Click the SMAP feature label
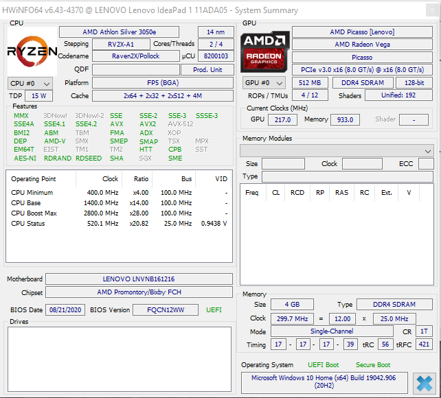Image resolution: width=441 pixels, height=398 pixels. 149,142
